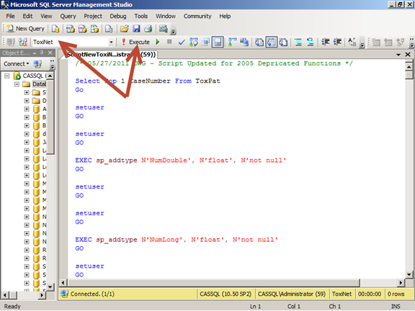Click the Print icon in toolbar
The height and width of the screenshot is (311, 415).
coord(148,29)
